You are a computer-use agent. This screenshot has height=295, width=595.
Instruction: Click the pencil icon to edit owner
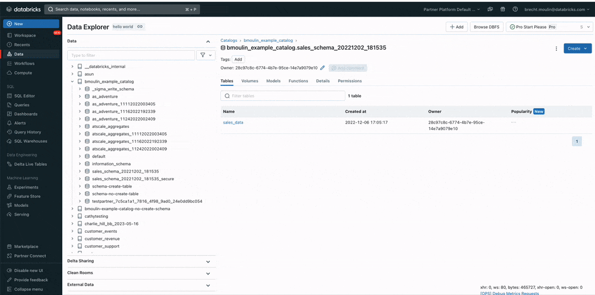click(322, 68)
